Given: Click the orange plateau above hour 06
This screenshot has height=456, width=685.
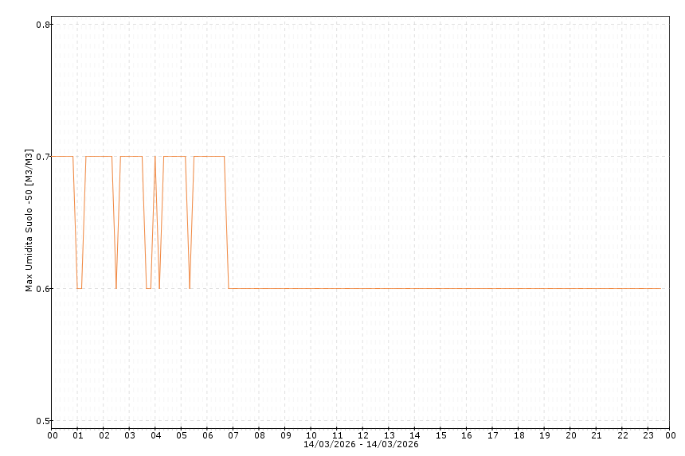Looking at the screenshot, I should pyautogui.click(x=208, y=156).
